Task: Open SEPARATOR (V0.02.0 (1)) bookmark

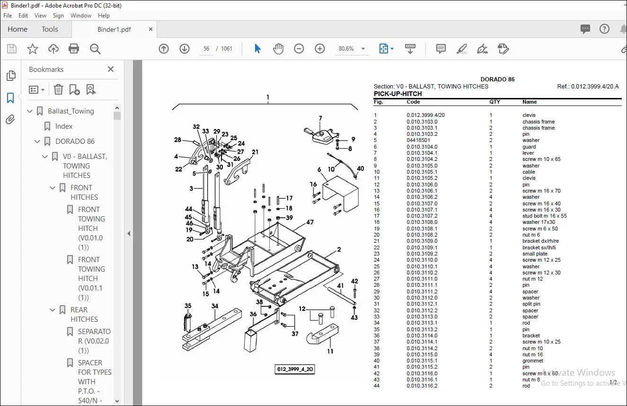Action: (x=94, y=341)
